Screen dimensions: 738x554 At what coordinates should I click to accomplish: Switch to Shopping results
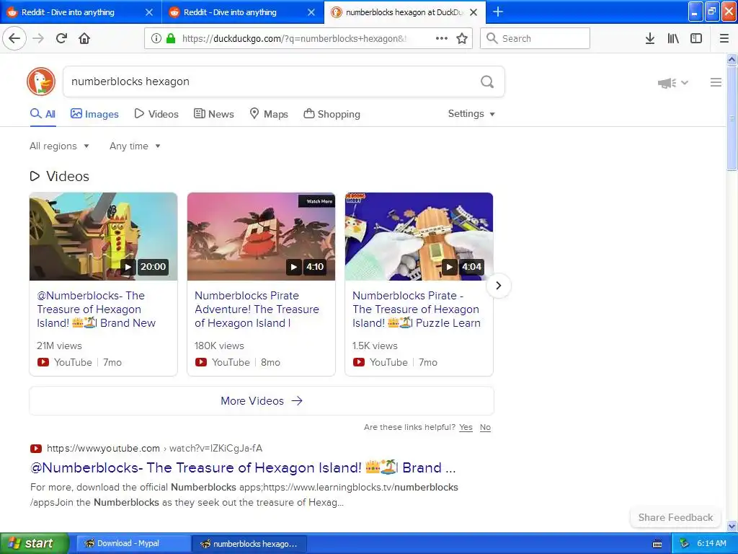(332, 114)
